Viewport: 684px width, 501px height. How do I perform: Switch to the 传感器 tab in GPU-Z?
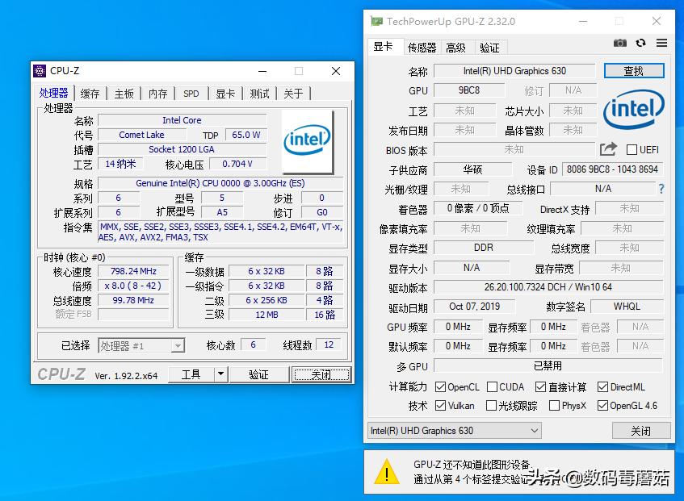(x=421, y=47)
